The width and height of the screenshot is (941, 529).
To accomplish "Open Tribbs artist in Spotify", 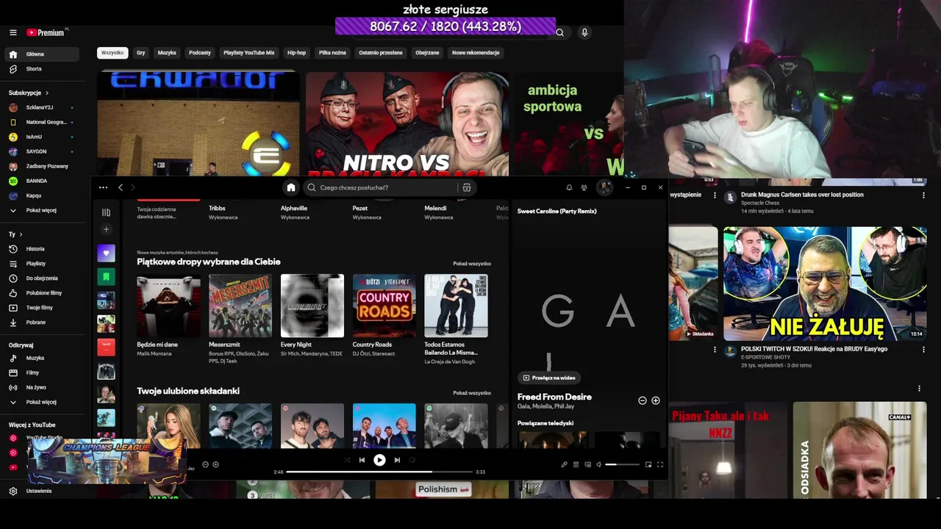I will [217, 208].
